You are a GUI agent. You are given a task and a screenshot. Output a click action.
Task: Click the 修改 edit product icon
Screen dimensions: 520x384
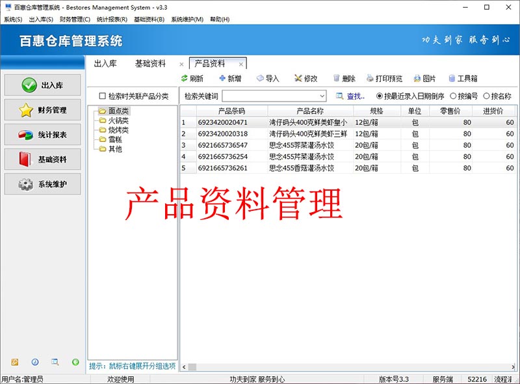point(298,78)
